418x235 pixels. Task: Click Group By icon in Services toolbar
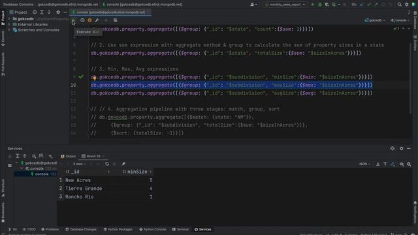34,156
